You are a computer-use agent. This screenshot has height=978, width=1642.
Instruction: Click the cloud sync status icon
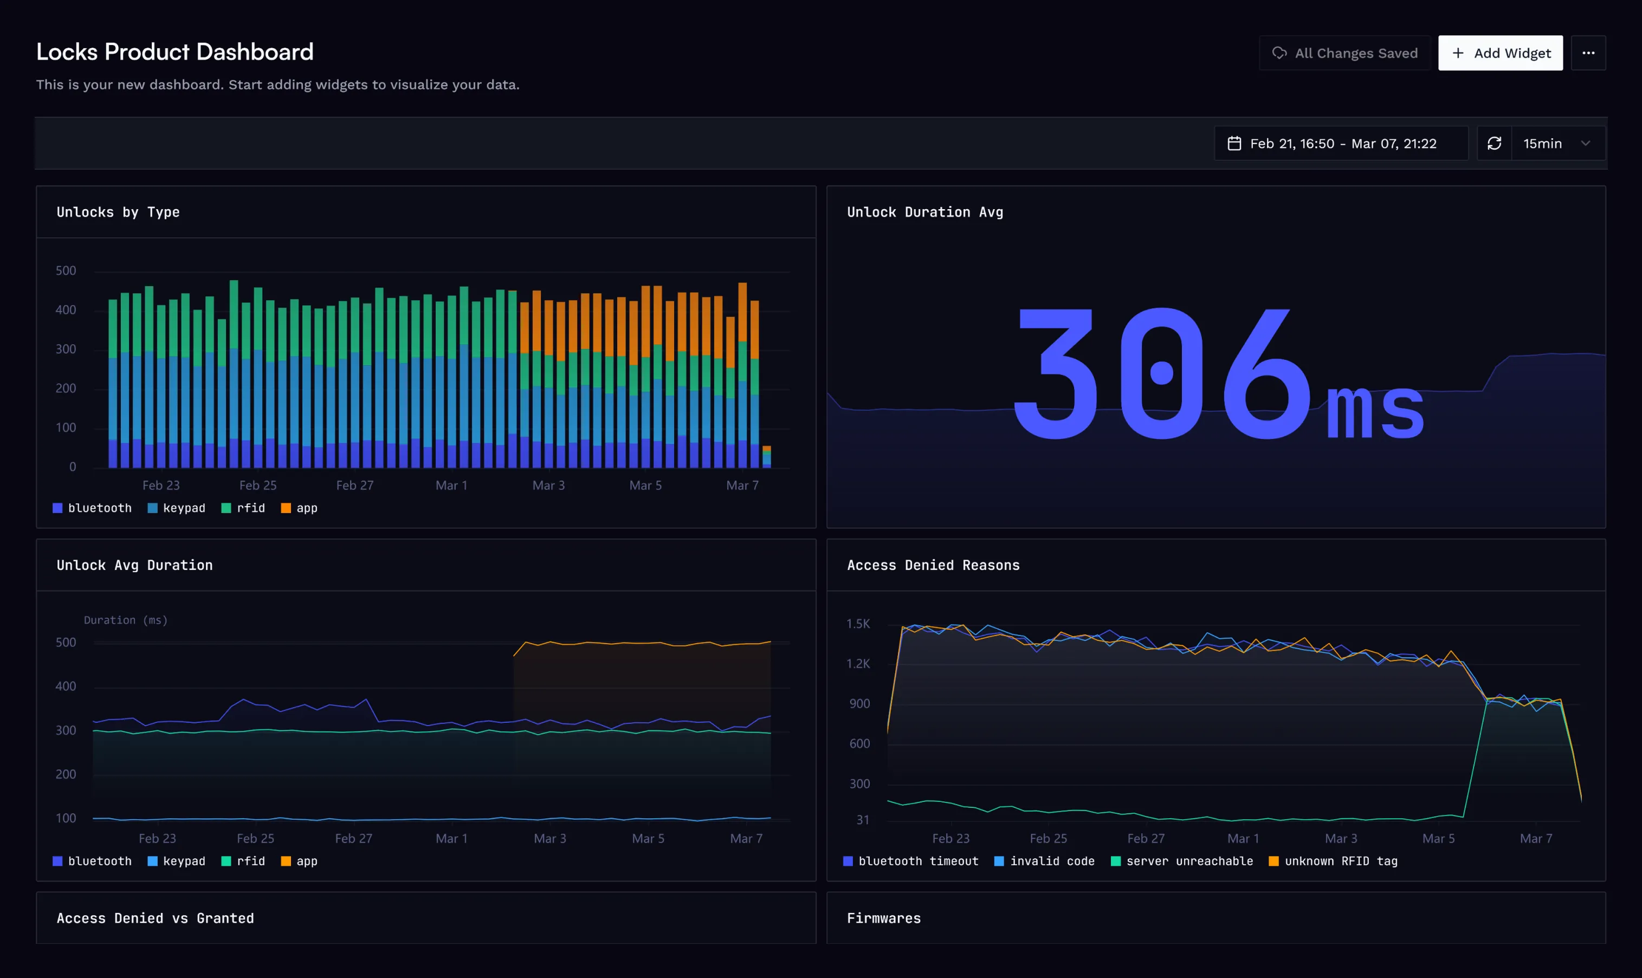pos(1279,53)
